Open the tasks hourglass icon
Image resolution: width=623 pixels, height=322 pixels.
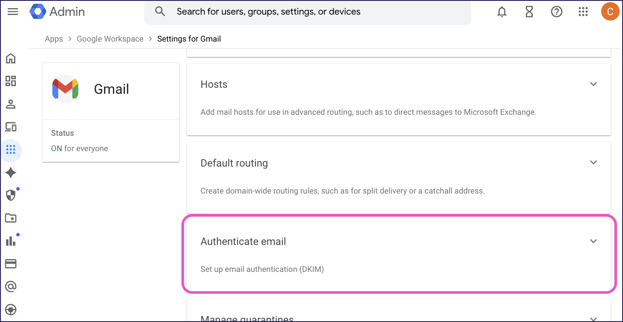529,12
